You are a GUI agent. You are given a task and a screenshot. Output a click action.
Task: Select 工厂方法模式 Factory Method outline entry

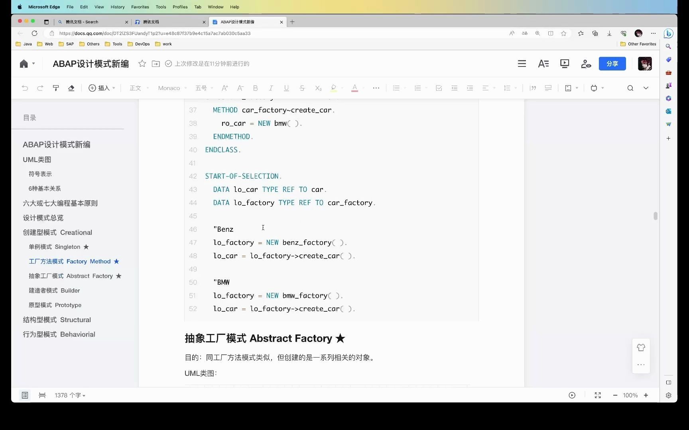pyautogui.click(x=74, y=262)
